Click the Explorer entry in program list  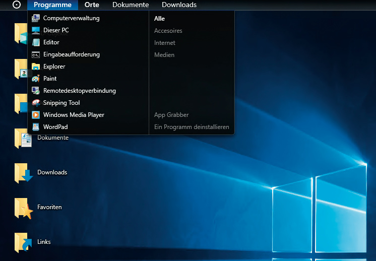tap(54, 67)
